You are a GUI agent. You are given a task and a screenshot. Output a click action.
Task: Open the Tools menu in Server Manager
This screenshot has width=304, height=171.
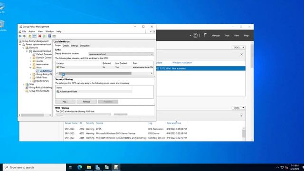pyautogui.click(x=227, y=36)
